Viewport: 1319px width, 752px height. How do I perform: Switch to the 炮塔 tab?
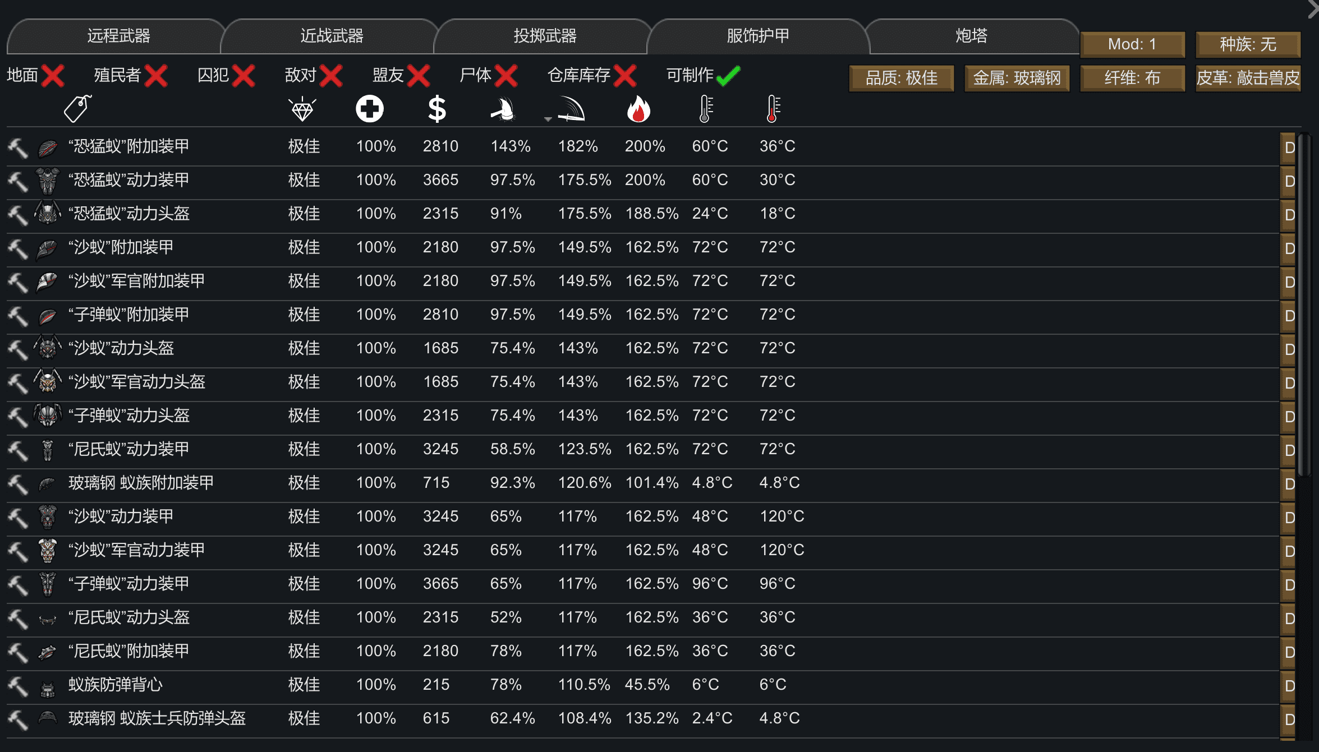click(972, 36)
